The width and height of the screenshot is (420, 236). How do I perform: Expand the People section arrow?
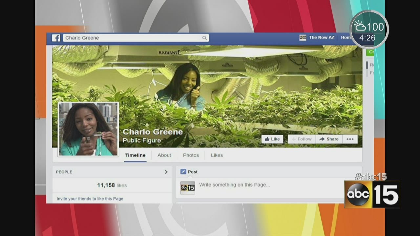(166, 172)
